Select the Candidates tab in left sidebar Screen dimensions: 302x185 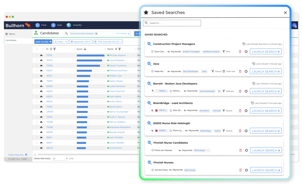(18, 40)
